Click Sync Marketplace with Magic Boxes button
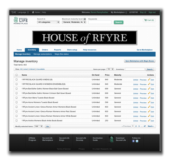 pos(140,61)
